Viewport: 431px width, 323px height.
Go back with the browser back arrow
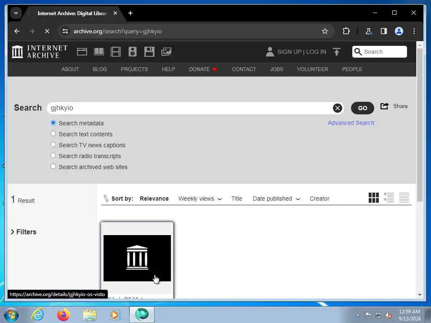[x=17, y=31]
